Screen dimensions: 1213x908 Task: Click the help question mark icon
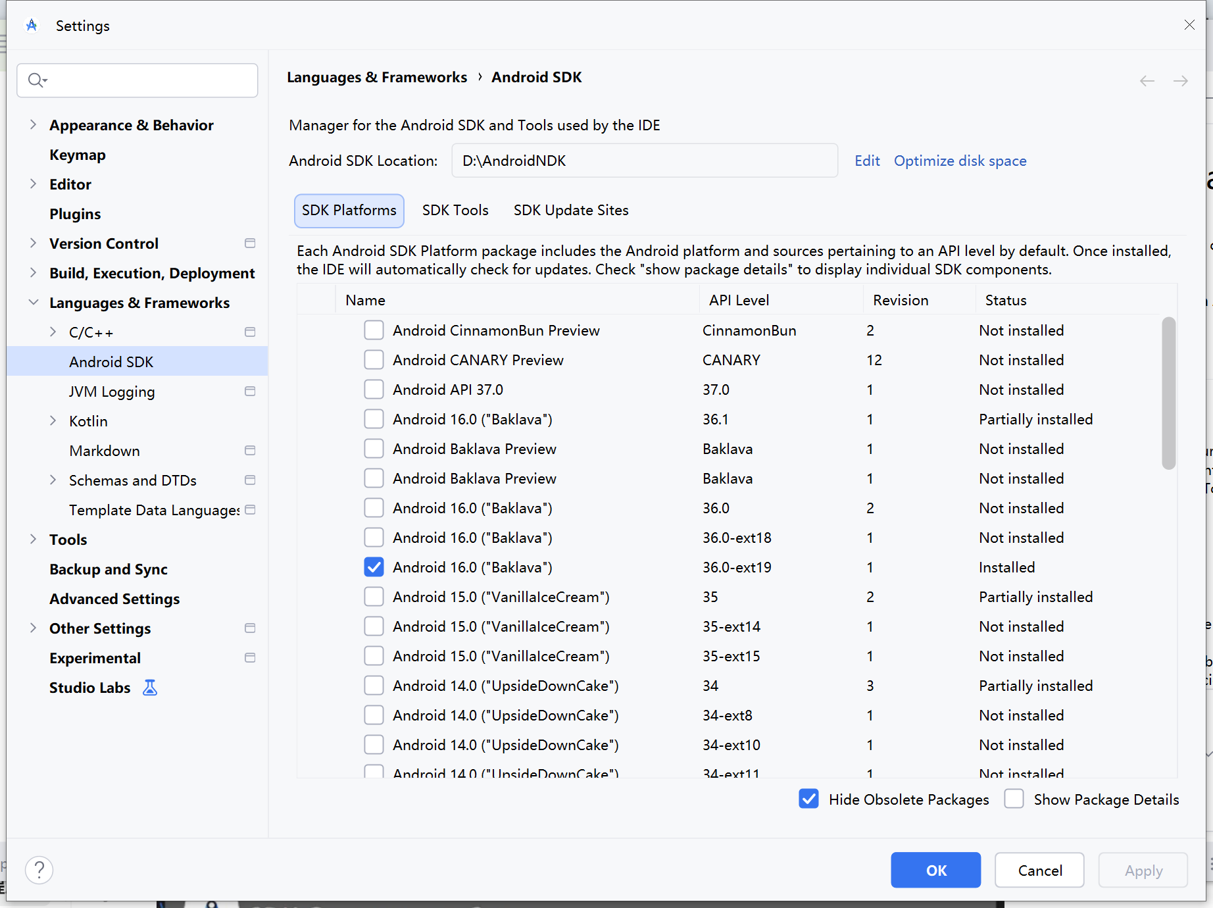click(x=39, y=870)
